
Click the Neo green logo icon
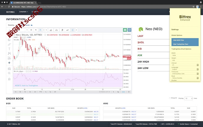coord(141,29)
